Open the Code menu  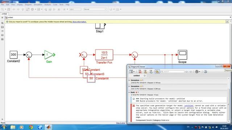click(x=55, y=5)
